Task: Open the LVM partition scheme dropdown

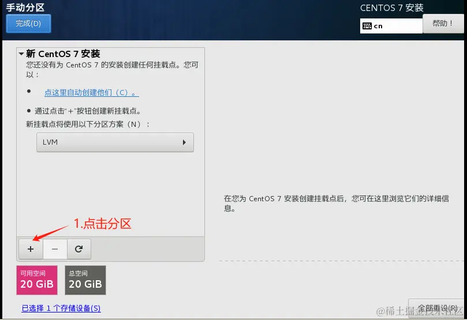Action: coord(115,142)
